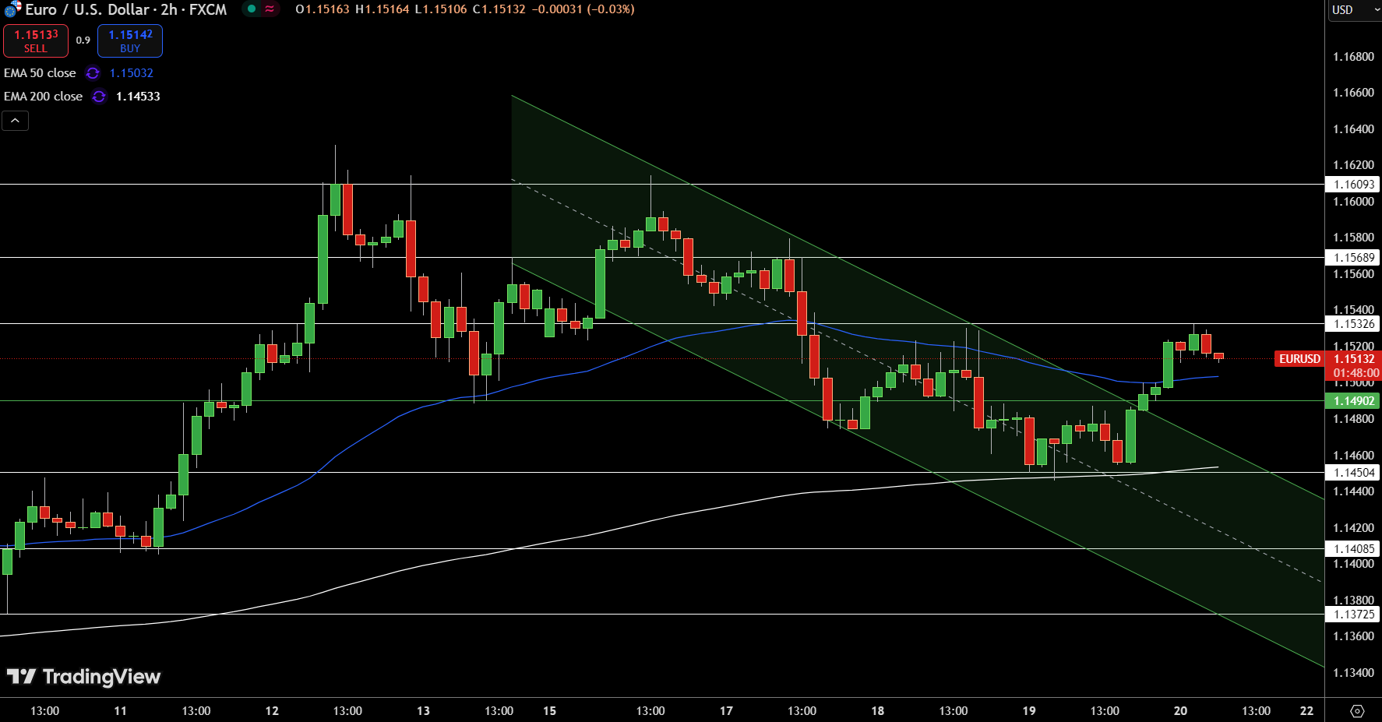Click the 1.15133 SELL button
The image size is (1382, 722).
tap(36, 41)
